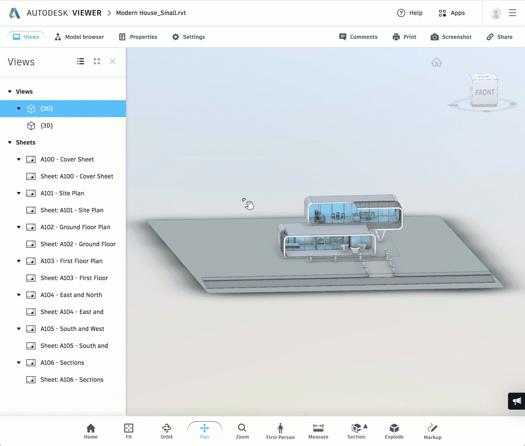Toggle the Views panel button in the toolbar
This screenshot has height=446, width=525.
coord(25,36)
